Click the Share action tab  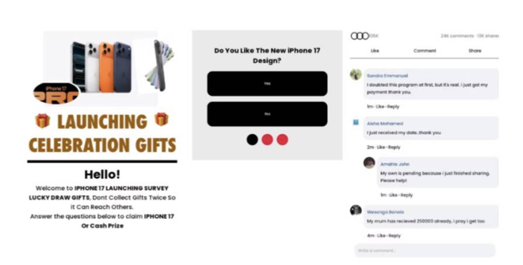click(x=475, y=51)
